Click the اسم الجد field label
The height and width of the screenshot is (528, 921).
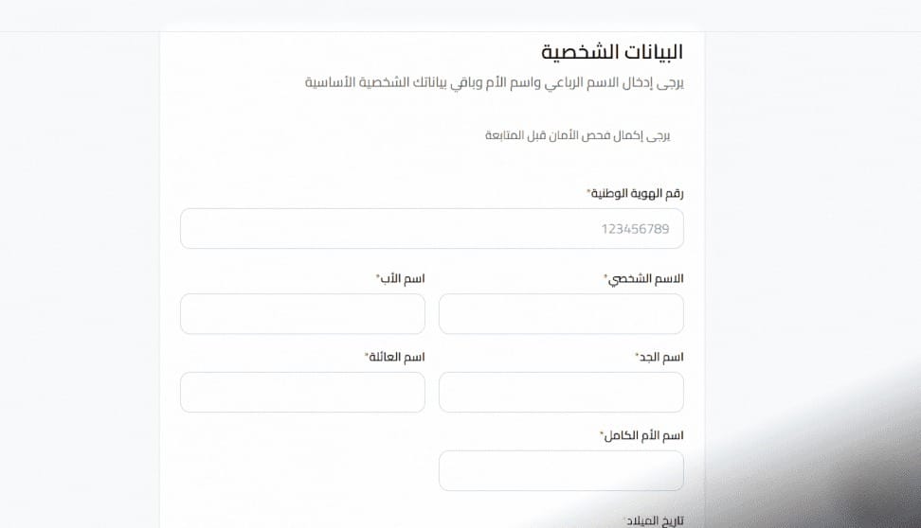[x=662, y=357]
